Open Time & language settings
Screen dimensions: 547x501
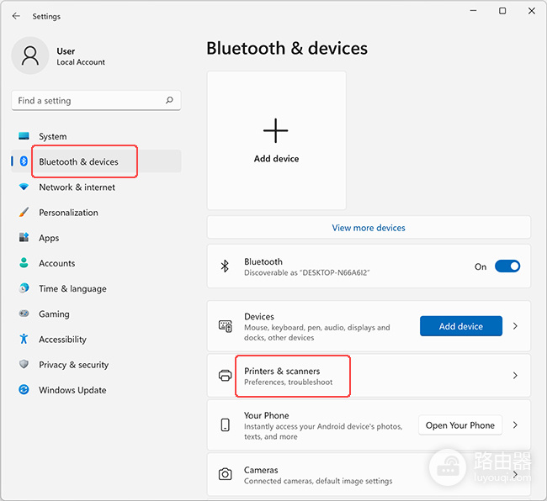(x=96, y=289)
